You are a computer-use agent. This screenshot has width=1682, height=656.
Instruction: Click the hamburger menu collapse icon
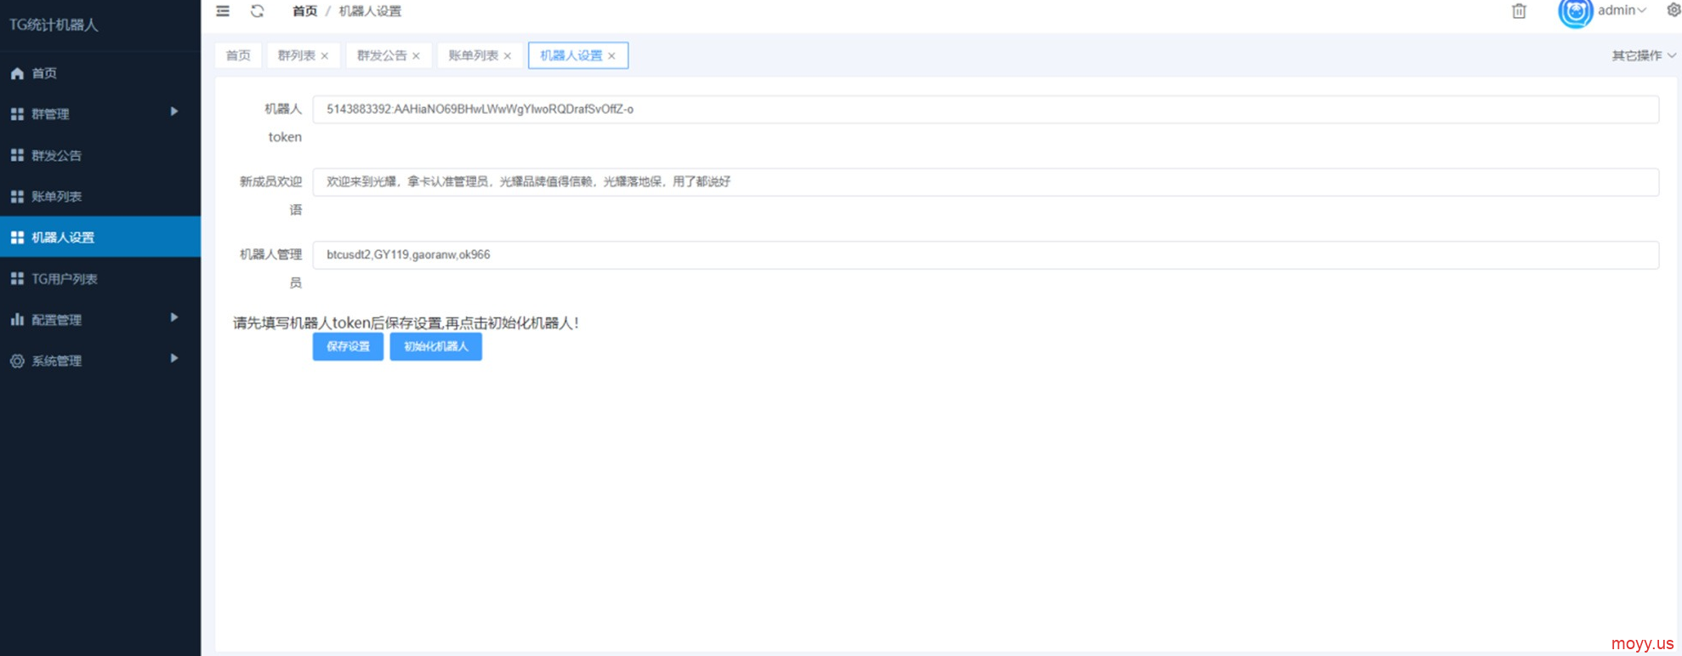point(223,11)
